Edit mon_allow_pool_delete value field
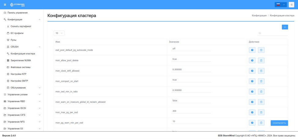 (x=191, y=59)
